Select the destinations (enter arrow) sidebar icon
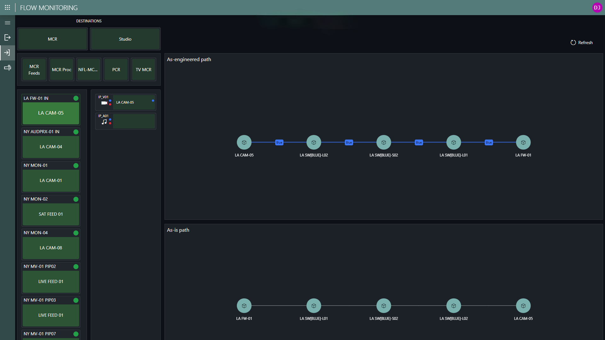 [8, 53]
